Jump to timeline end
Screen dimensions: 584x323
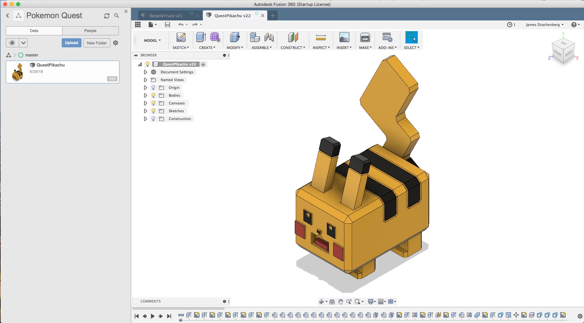point(169,316)
